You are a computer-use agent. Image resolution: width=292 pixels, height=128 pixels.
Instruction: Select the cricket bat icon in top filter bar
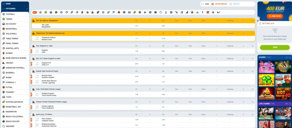coord(93,12)
